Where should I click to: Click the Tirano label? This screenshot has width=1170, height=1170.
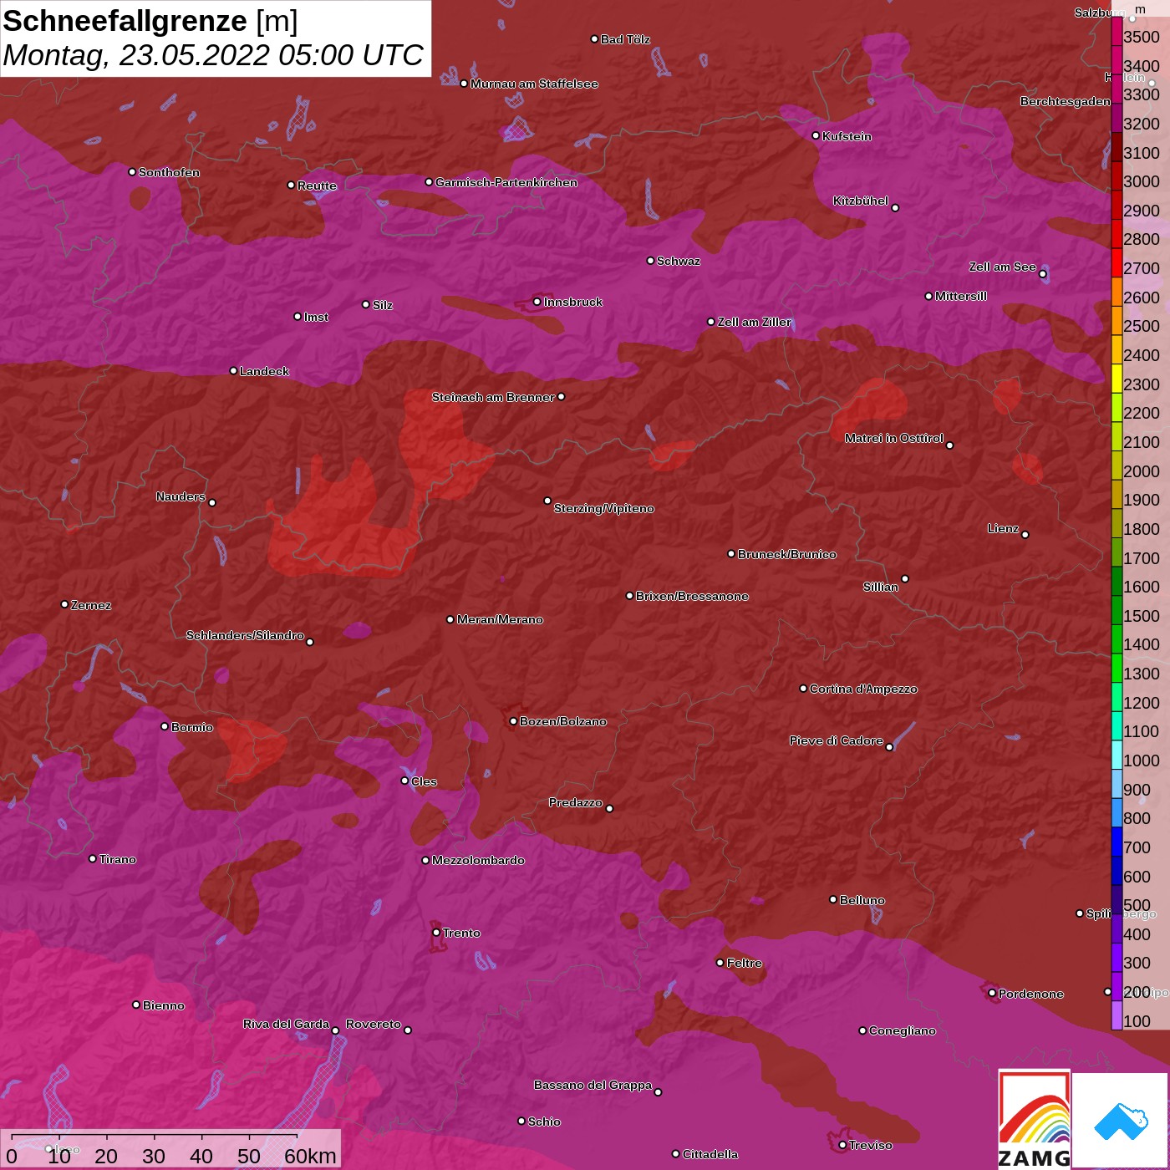[x=117, y=859]
